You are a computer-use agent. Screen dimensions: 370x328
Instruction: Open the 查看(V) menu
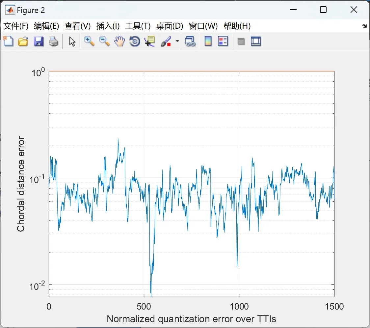(78, 26)
